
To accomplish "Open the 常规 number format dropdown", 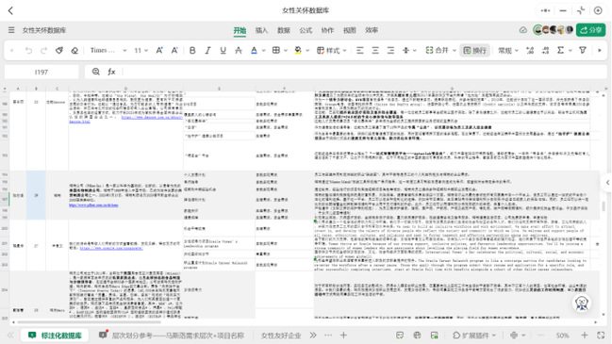I will (x=508, y=50).
